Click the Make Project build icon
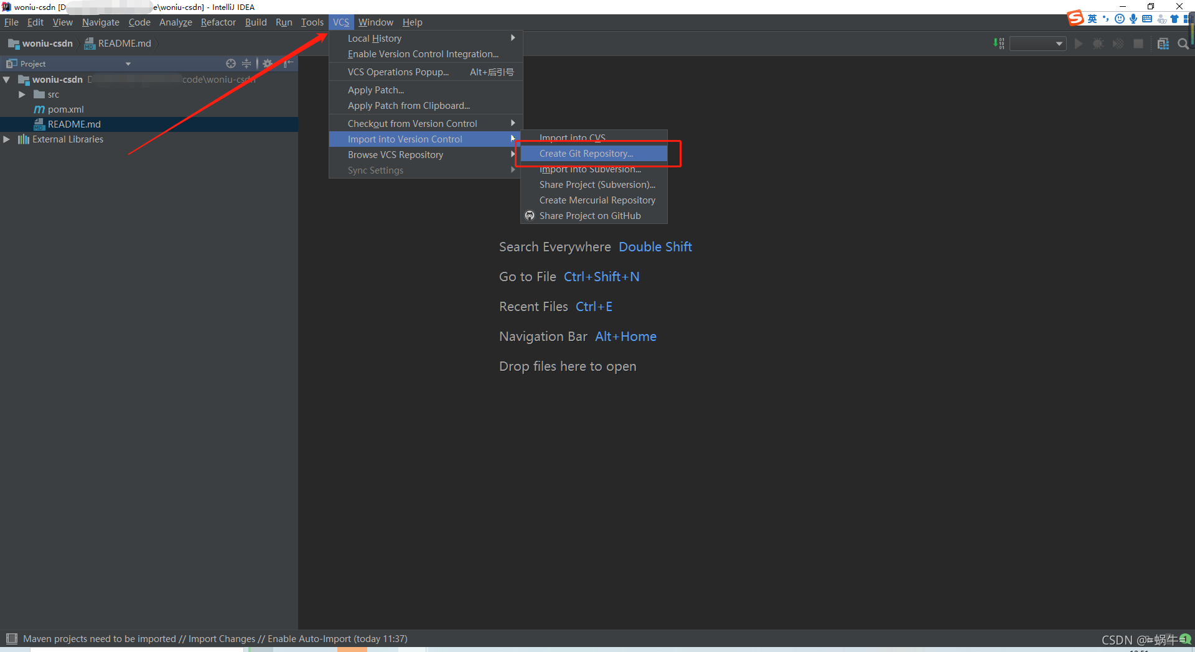Image resolution: width=1195 pixels, height=652 pixels. point(999,44)
